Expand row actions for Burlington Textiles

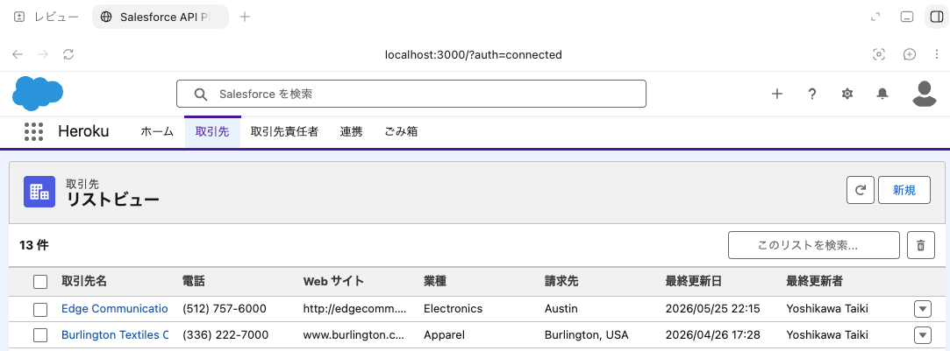[922, 335]
